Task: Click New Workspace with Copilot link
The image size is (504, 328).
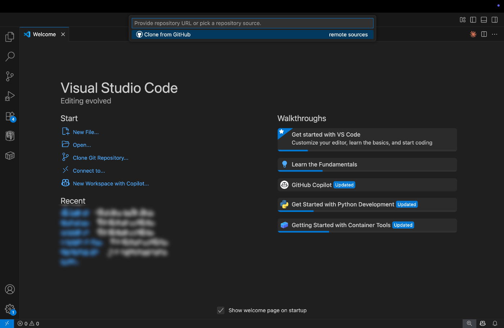Action: [x=111, y=183]
